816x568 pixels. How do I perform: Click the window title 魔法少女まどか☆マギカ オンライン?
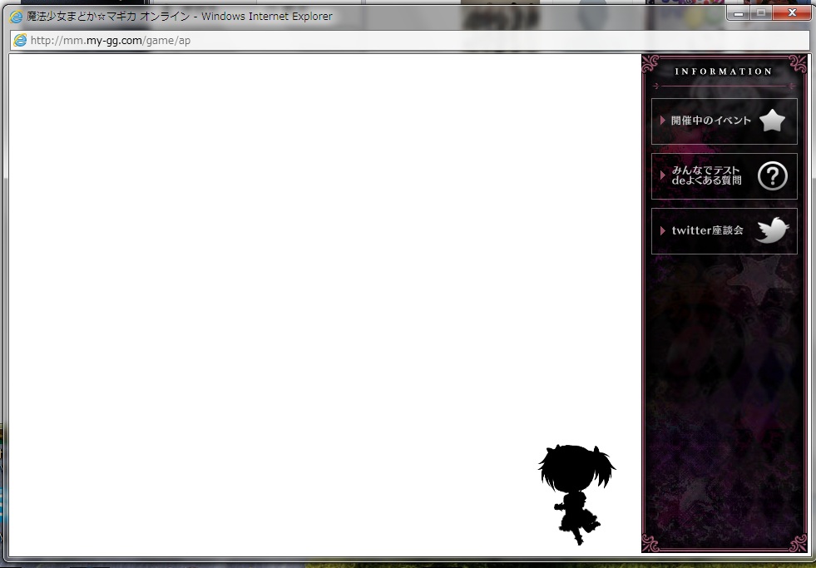[x=108, y=16]
